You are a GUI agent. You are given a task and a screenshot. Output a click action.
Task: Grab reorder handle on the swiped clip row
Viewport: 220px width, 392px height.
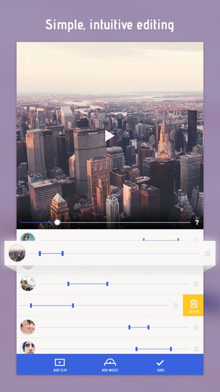[x=176, y=306]
